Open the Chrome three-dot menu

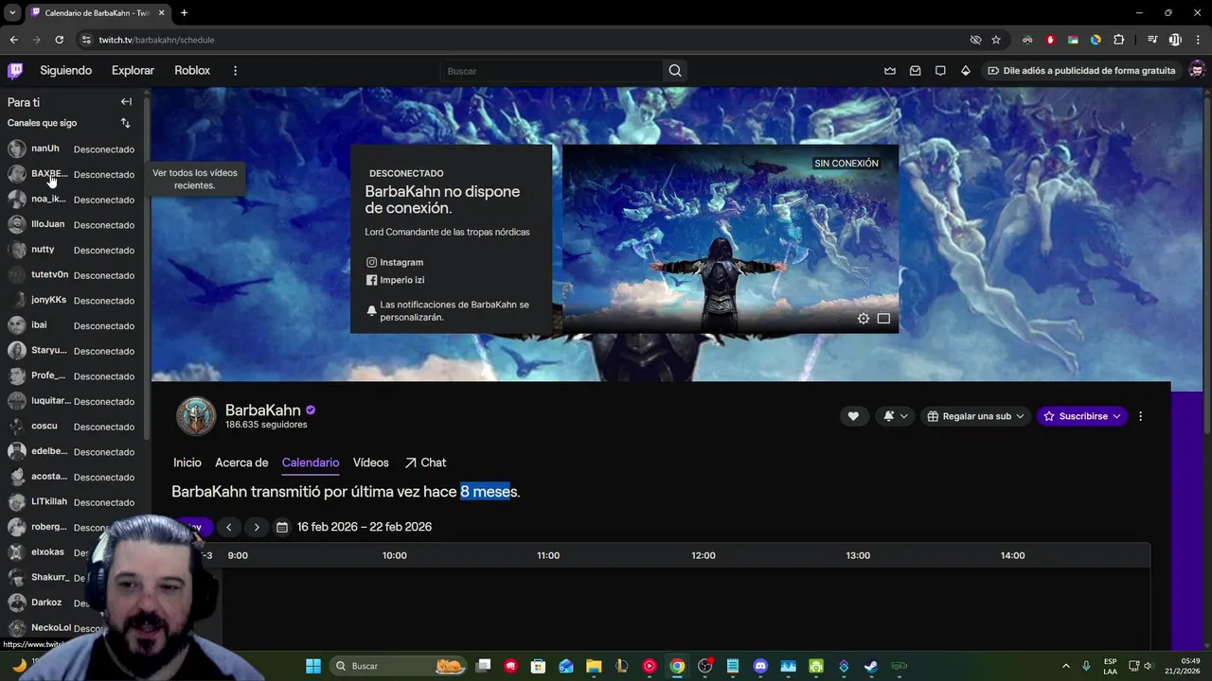coord(1199,40)
